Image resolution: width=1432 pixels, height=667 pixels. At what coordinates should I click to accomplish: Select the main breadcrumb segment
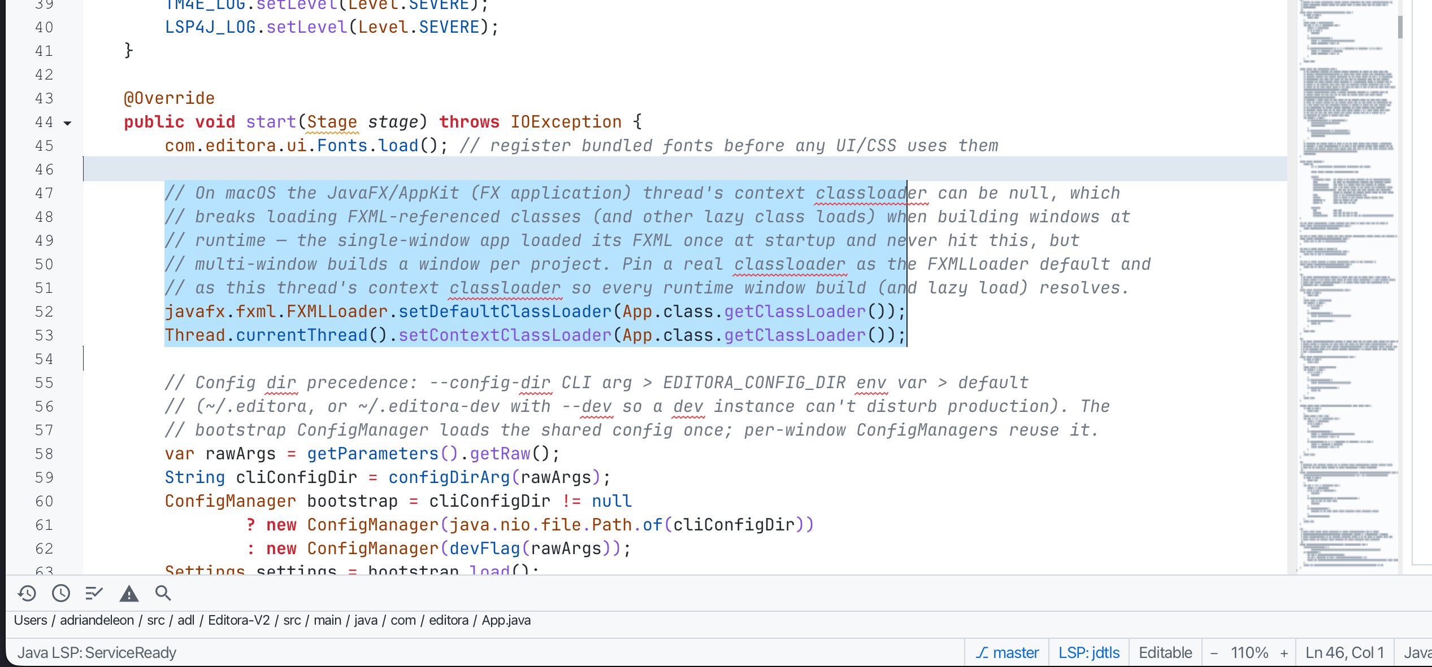[x=328, y=620]
